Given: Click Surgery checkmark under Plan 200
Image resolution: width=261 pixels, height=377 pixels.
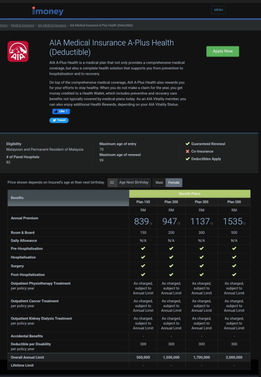Looking at the screenshot, I should tap(171, 266).
